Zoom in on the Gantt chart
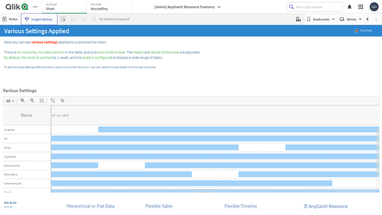Viewport: 382px width, 215px height. [22, 101]
